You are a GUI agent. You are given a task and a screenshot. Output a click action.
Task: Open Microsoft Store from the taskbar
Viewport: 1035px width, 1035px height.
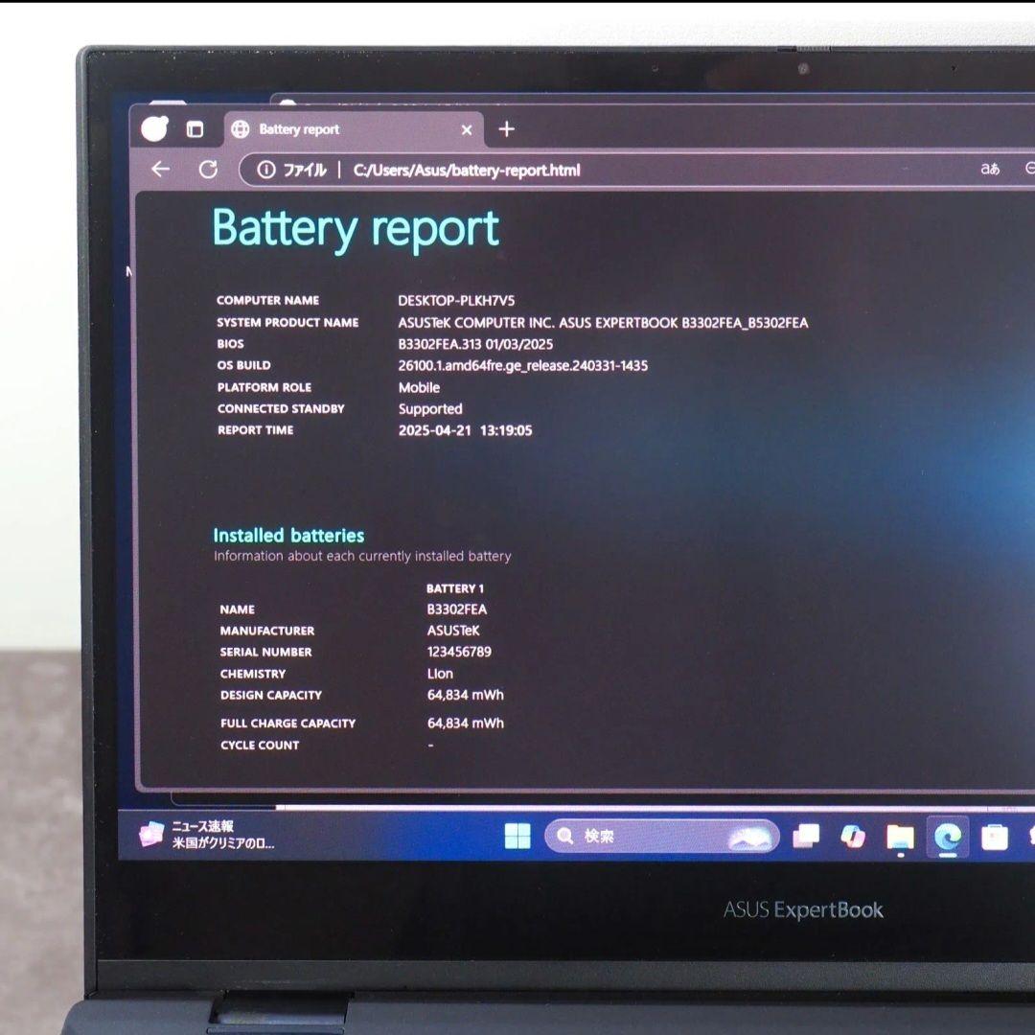tap(994, 837)
